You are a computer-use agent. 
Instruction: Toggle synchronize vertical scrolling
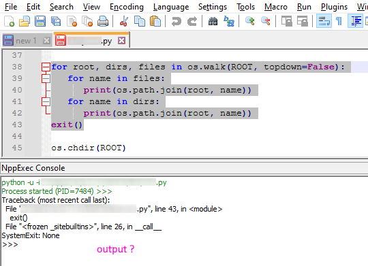[x=286, y=21]
